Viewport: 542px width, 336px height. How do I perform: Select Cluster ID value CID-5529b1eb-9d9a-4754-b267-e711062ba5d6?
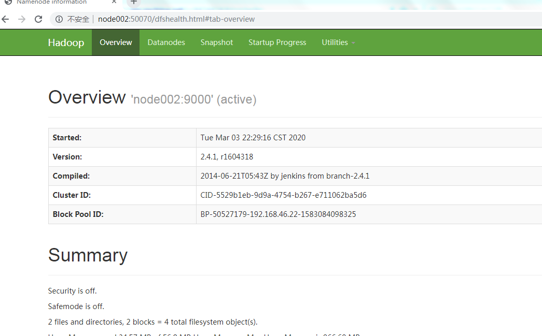283,195
